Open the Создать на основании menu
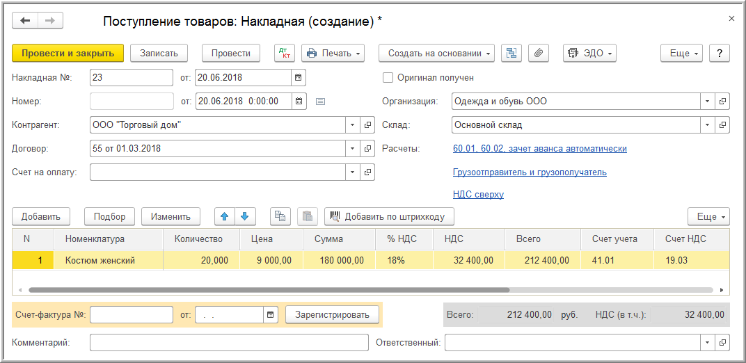The image size is (746, 363). point(436,53)
